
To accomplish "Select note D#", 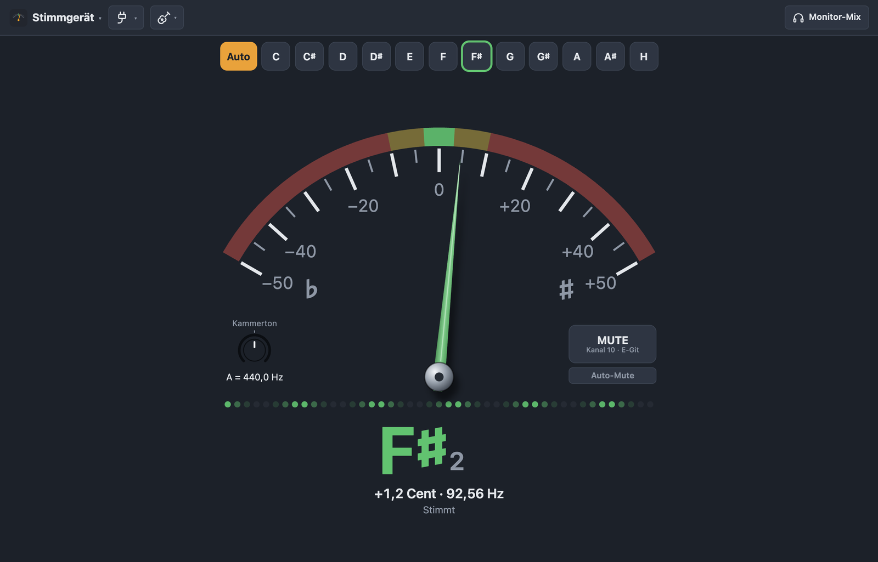I will click(376, 56).
